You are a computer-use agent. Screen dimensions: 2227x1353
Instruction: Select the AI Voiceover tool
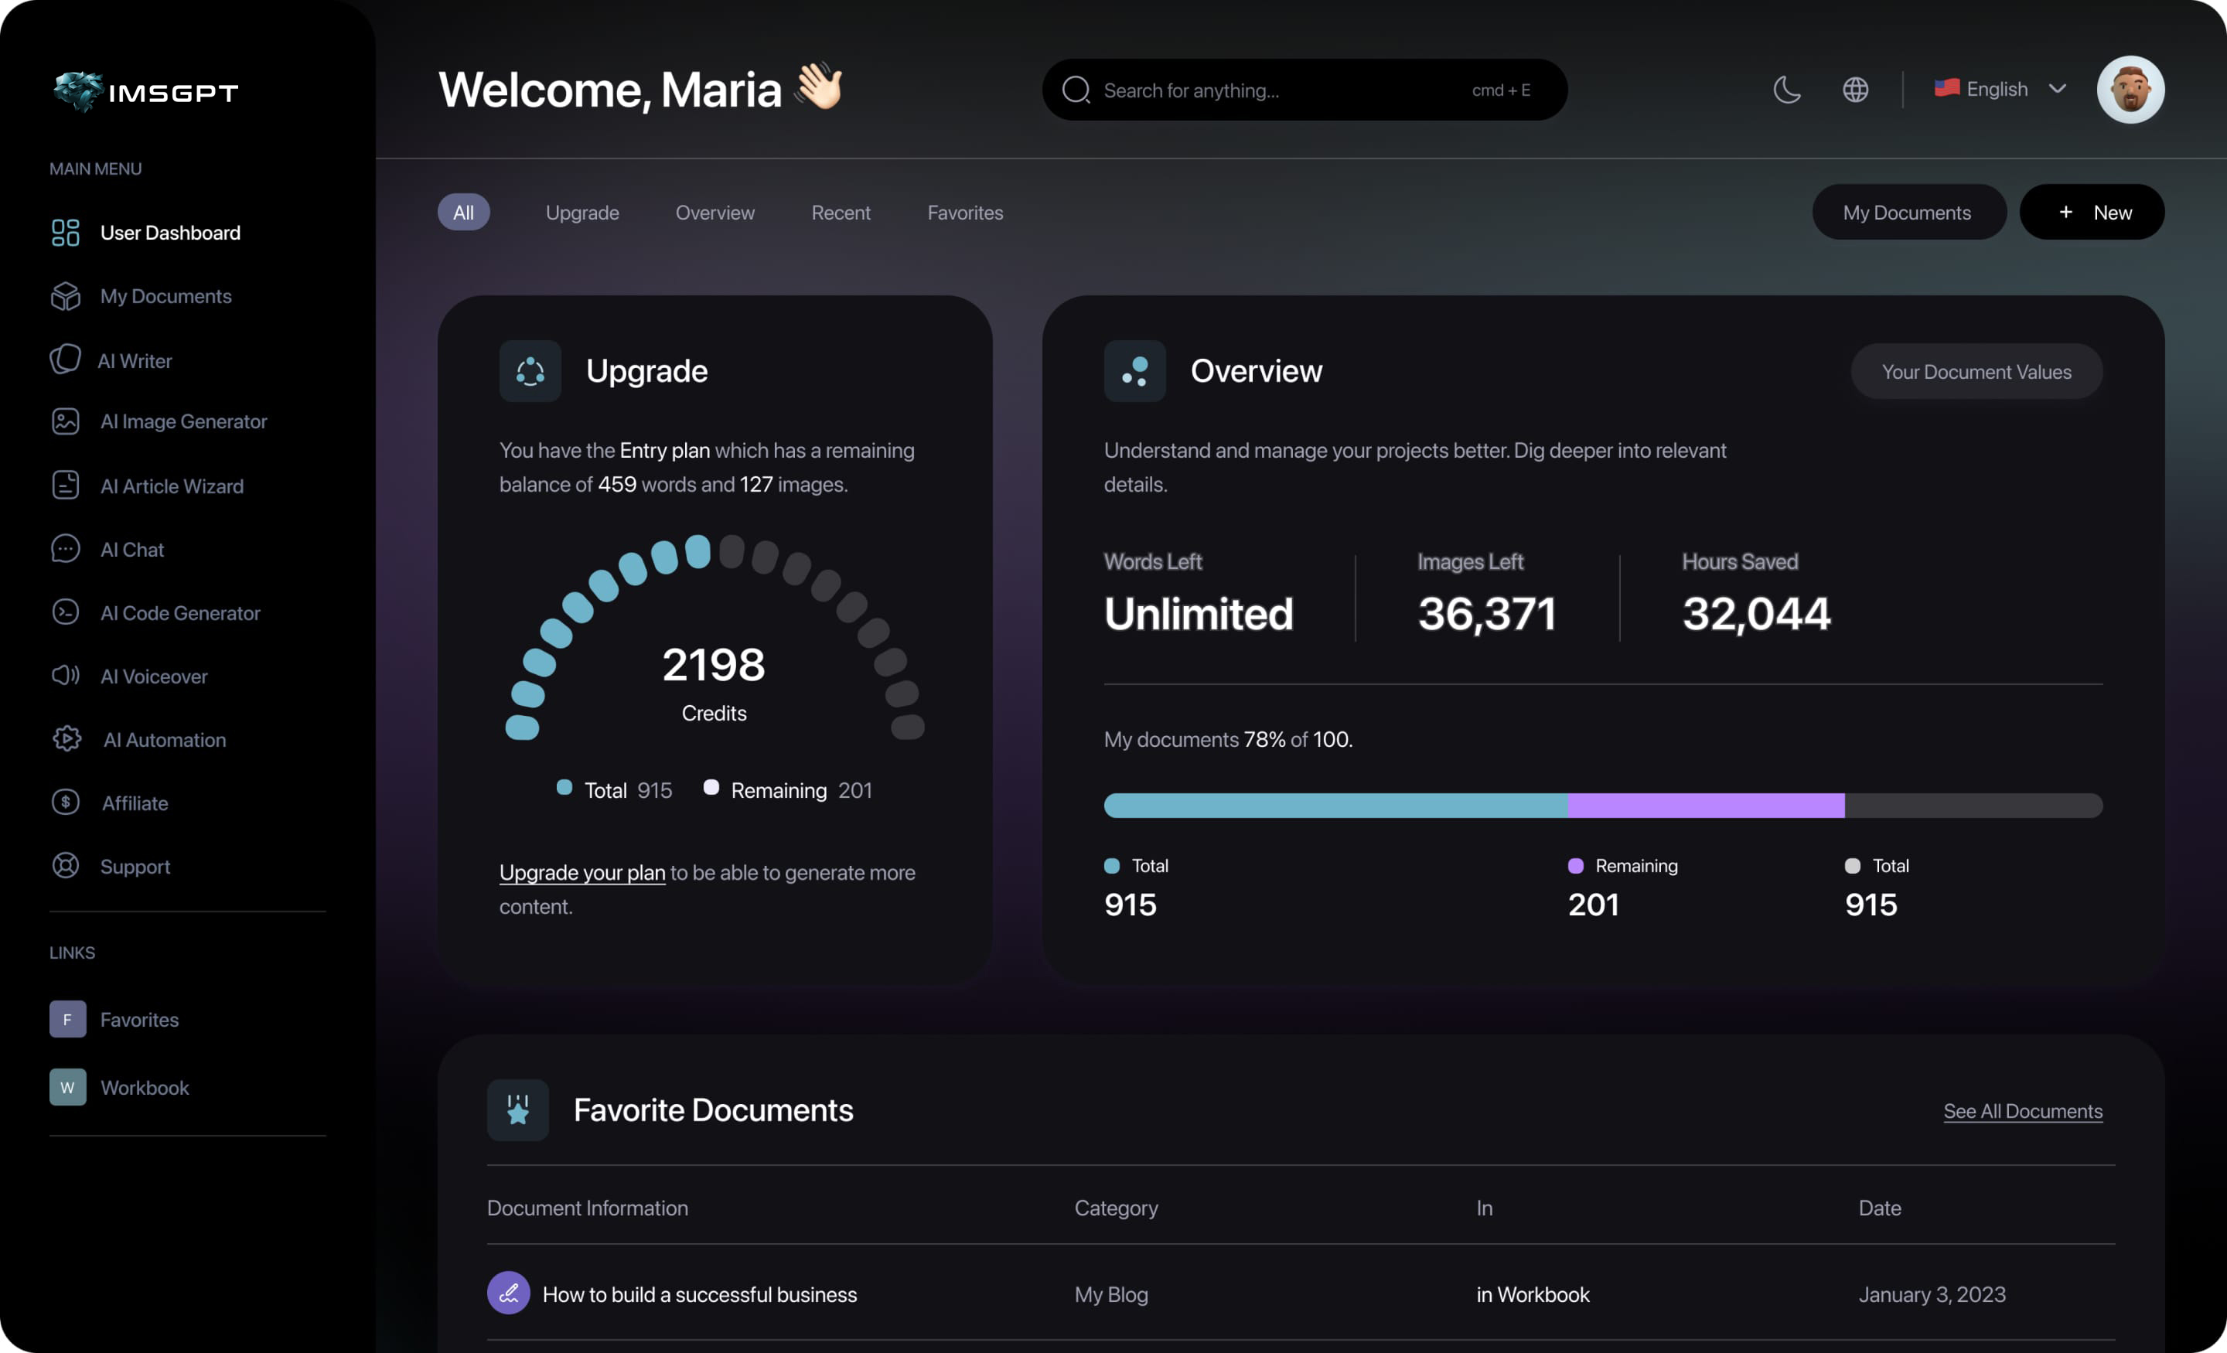click(154, 676)
